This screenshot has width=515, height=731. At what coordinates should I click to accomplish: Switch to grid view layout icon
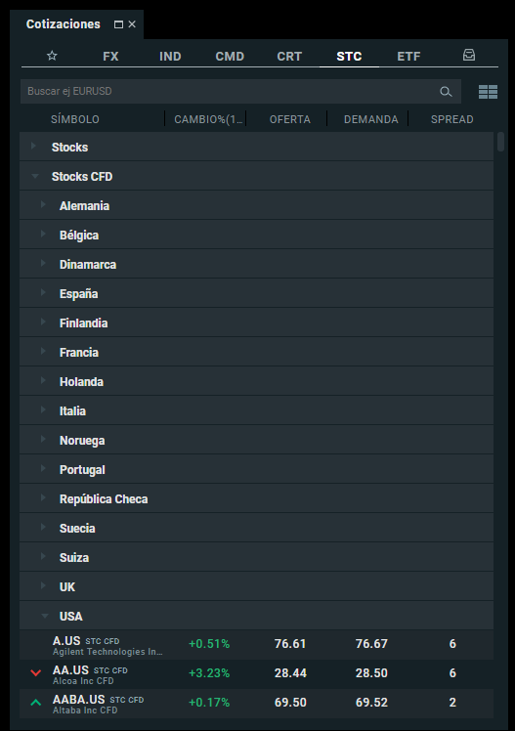click(x=488, y=92)
